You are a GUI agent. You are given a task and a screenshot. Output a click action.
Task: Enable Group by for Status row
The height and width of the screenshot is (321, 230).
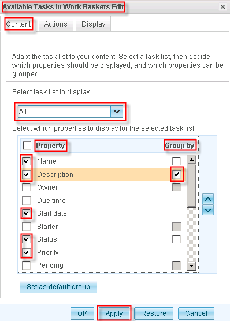pyautogui.click(x=177, y=239)
